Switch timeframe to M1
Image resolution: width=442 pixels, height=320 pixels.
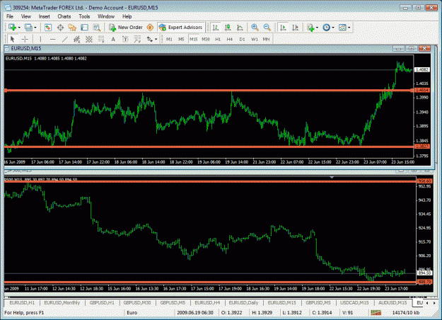coord(169,39)
